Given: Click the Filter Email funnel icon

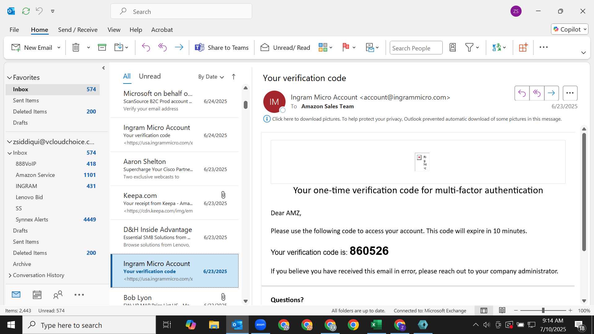Looking at the screenshot, I should (469, 47).
